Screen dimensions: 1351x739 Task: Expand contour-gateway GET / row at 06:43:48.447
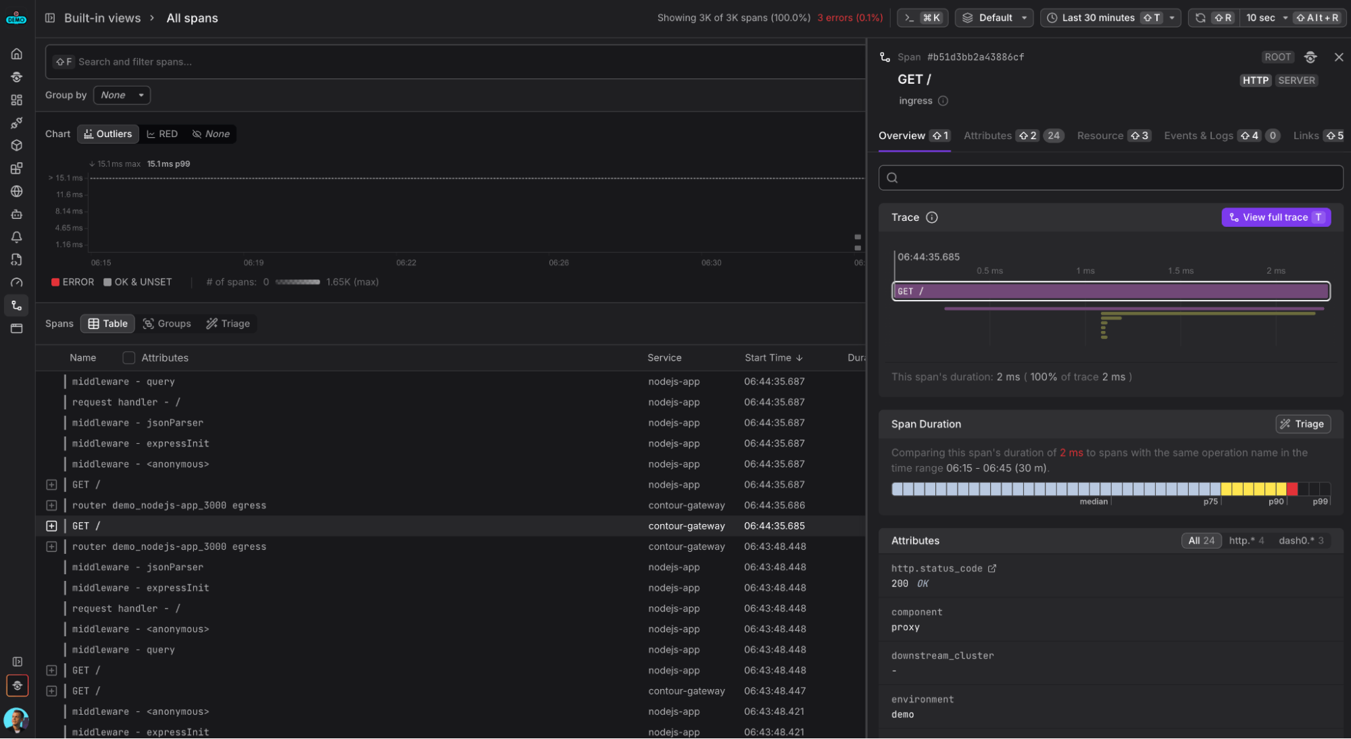(51, 692)
